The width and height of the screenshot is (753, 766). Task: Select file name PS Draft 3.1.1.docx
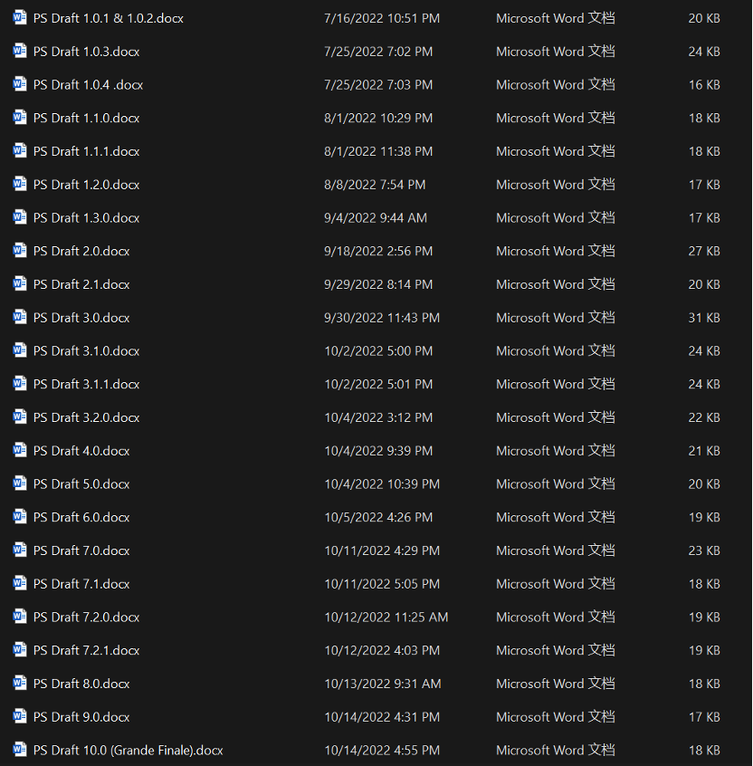pos(87,385)
